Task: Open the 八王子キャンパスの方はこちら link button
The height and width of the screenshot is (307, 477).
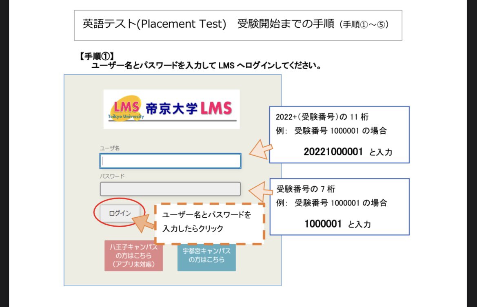Action: 133,256
